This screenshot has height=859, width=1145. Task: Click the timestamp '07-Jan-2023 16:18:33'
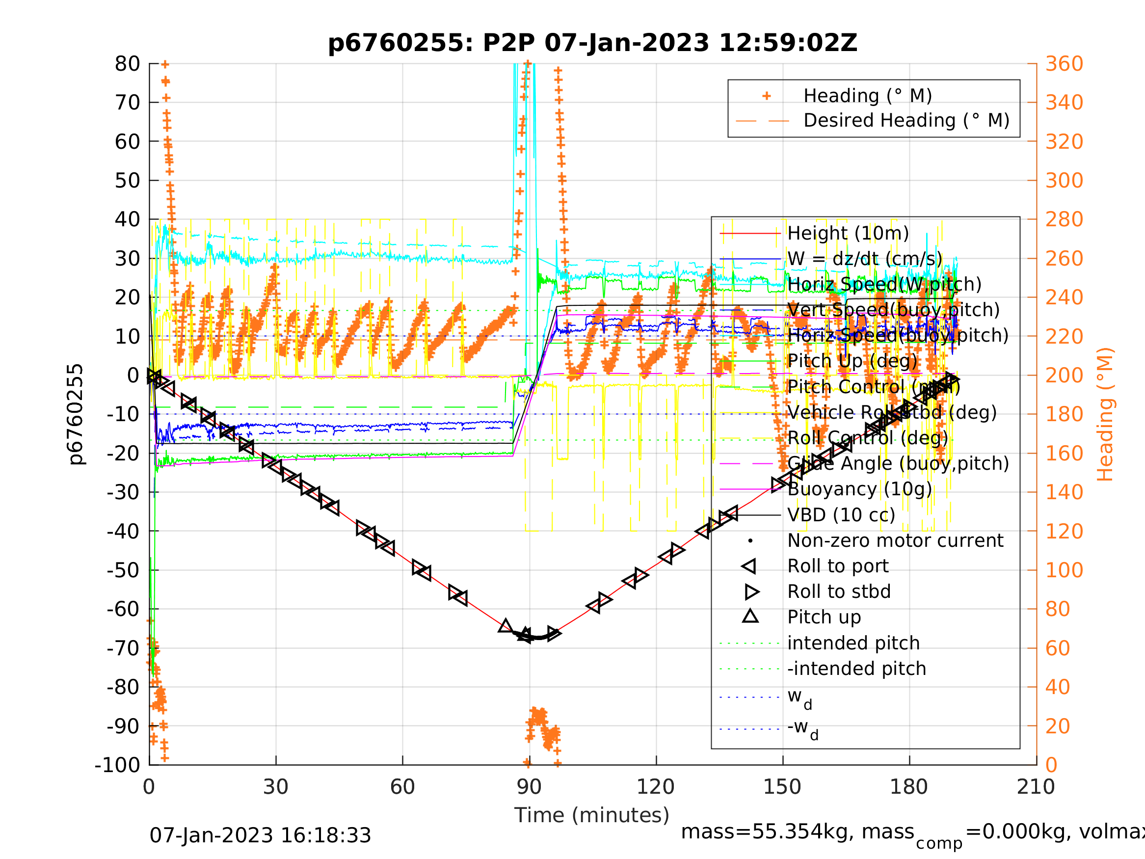pyautogui.click(x=261, y=836)
